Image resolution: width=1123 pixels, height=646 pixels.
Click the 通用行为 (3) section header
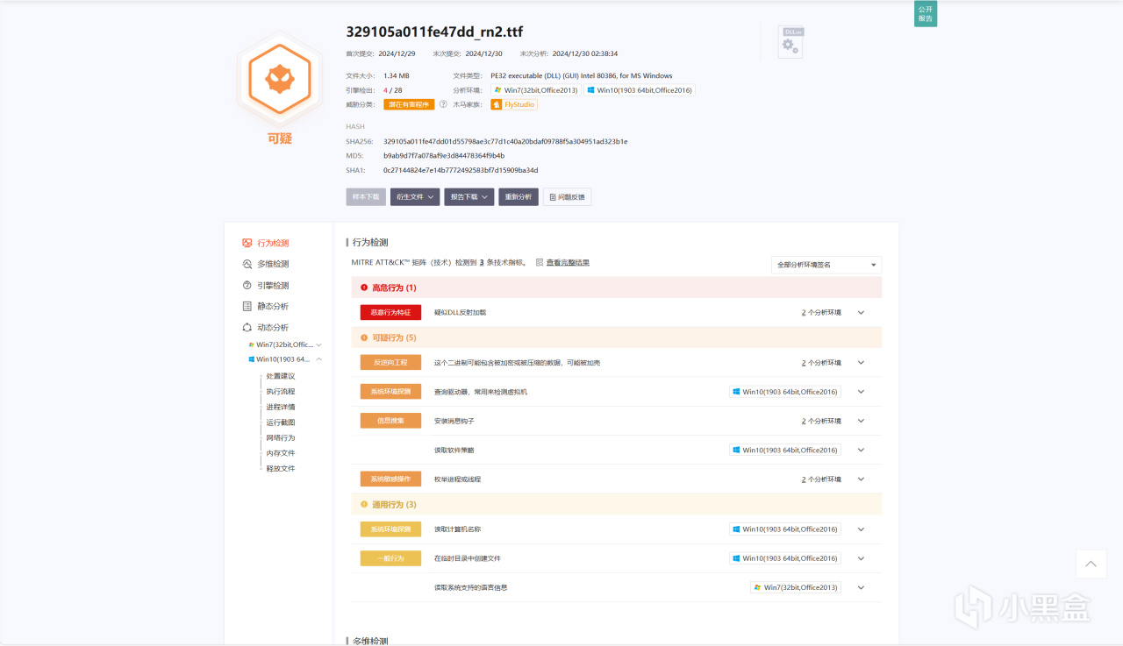(x=616, y=504)
